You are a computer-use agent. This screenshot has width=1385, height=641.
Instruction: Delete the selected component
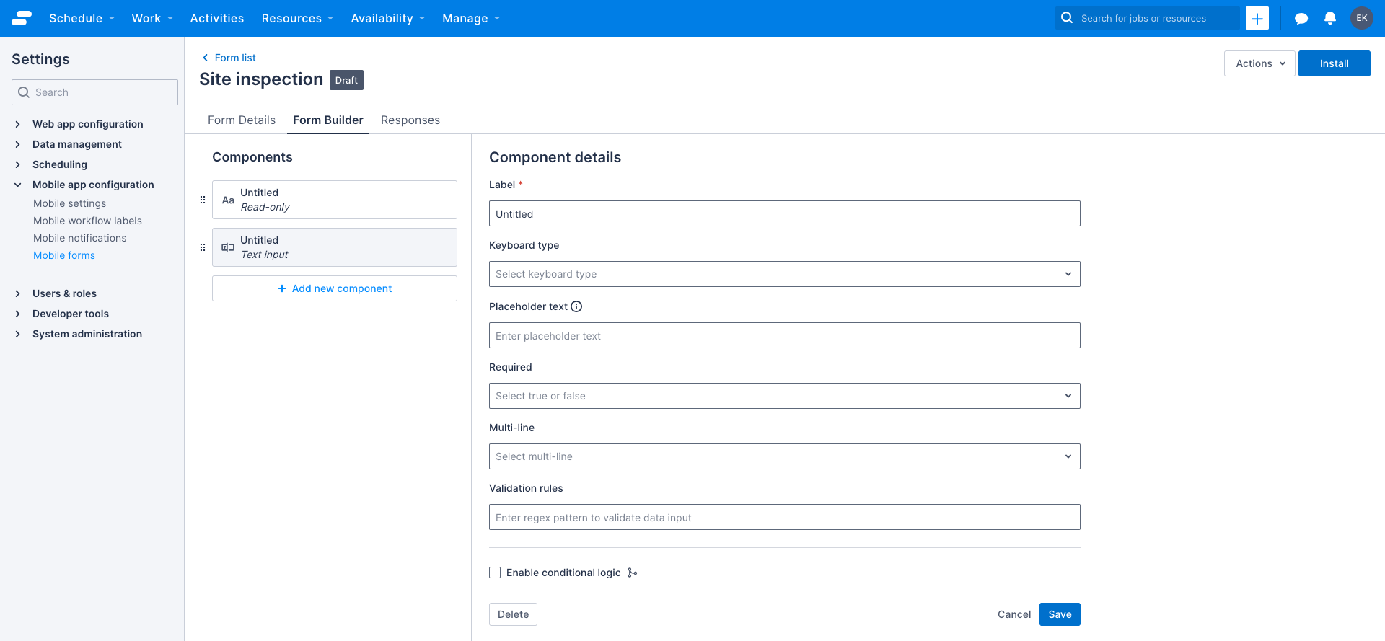point(513,614)
